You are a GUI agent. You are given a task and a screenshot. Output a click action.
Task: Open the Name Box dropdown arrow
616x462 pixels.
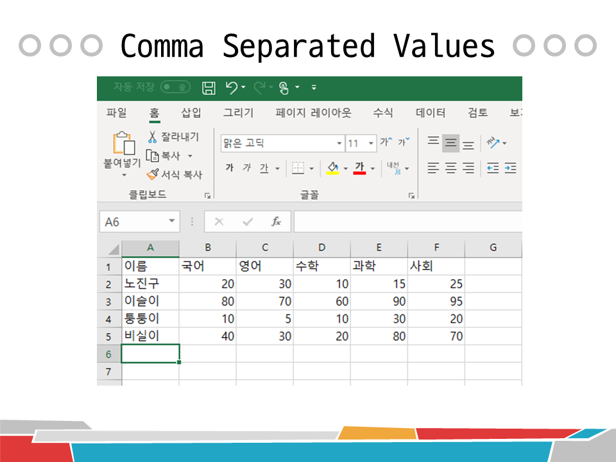[172, 221]
